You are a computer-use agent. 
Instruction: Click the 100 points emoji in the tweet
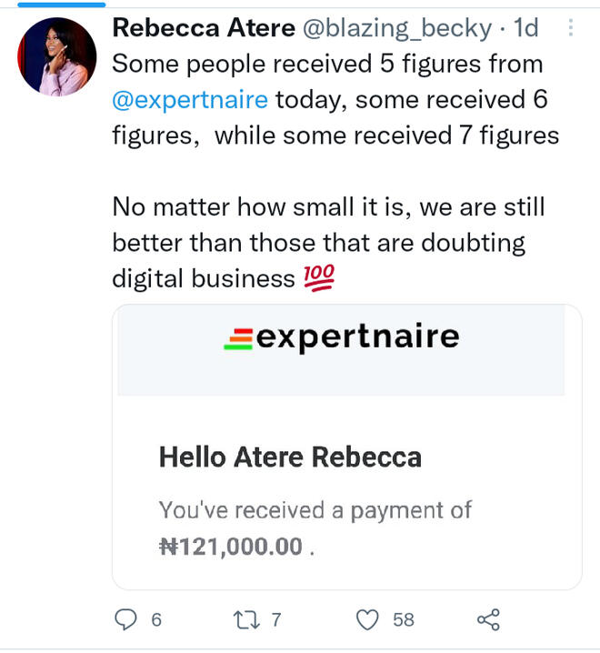[x=319, y=277]
